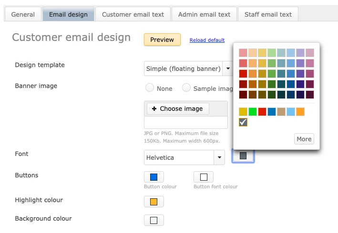Expand the Helvetica font dropdown arrow
Screen dimensions: 338x233
pos(220,157)
